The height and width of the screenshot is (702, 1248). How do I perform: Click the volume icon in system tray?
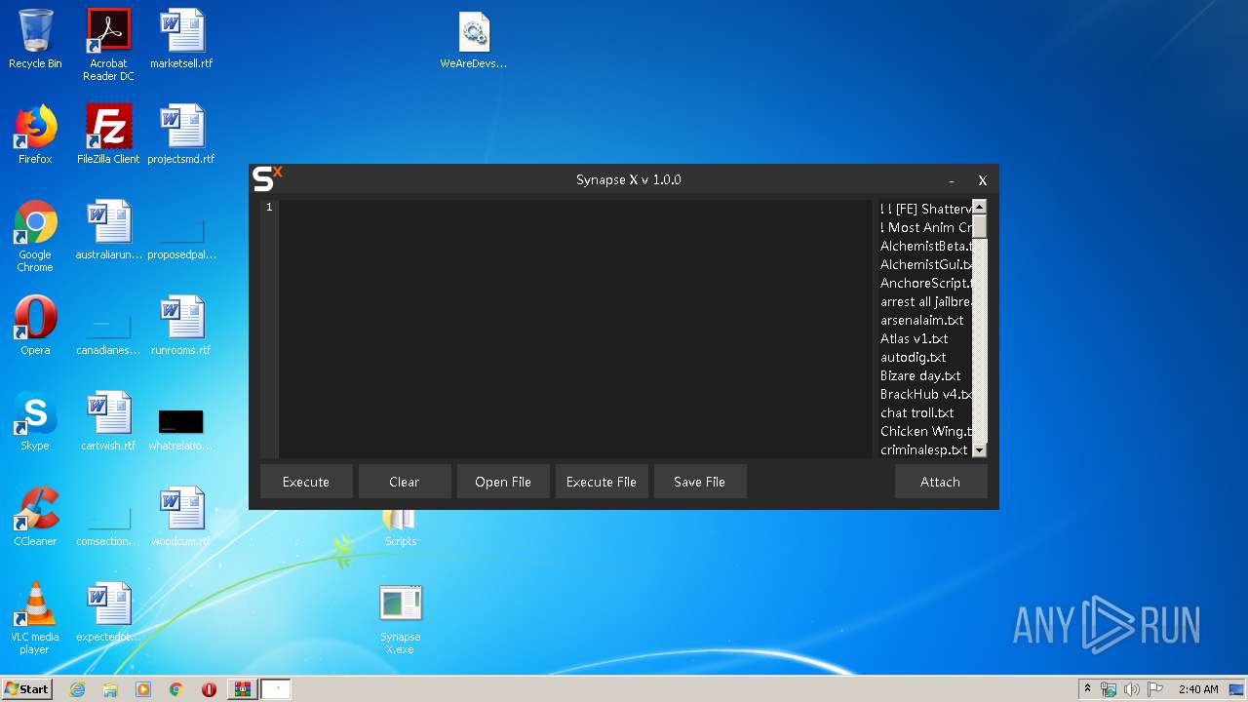(1132, 689)
